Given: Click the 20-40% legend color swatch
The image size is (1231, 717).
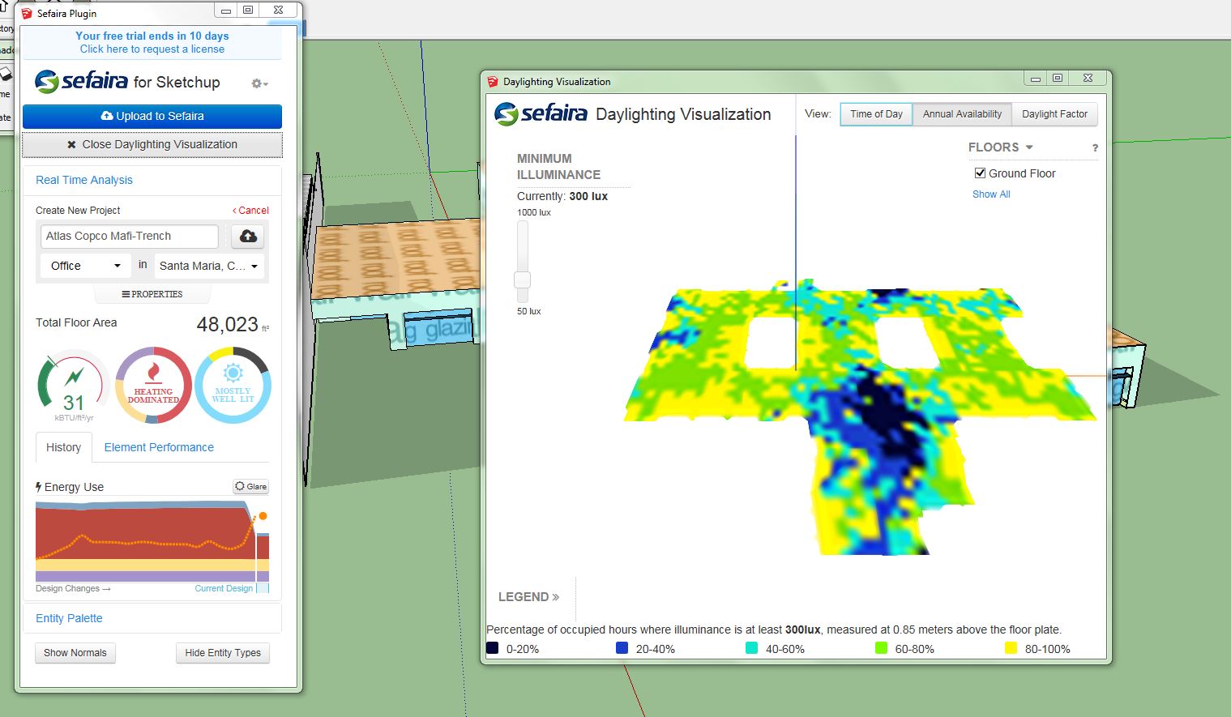Looking at the screenshot, I should [622, 648].
